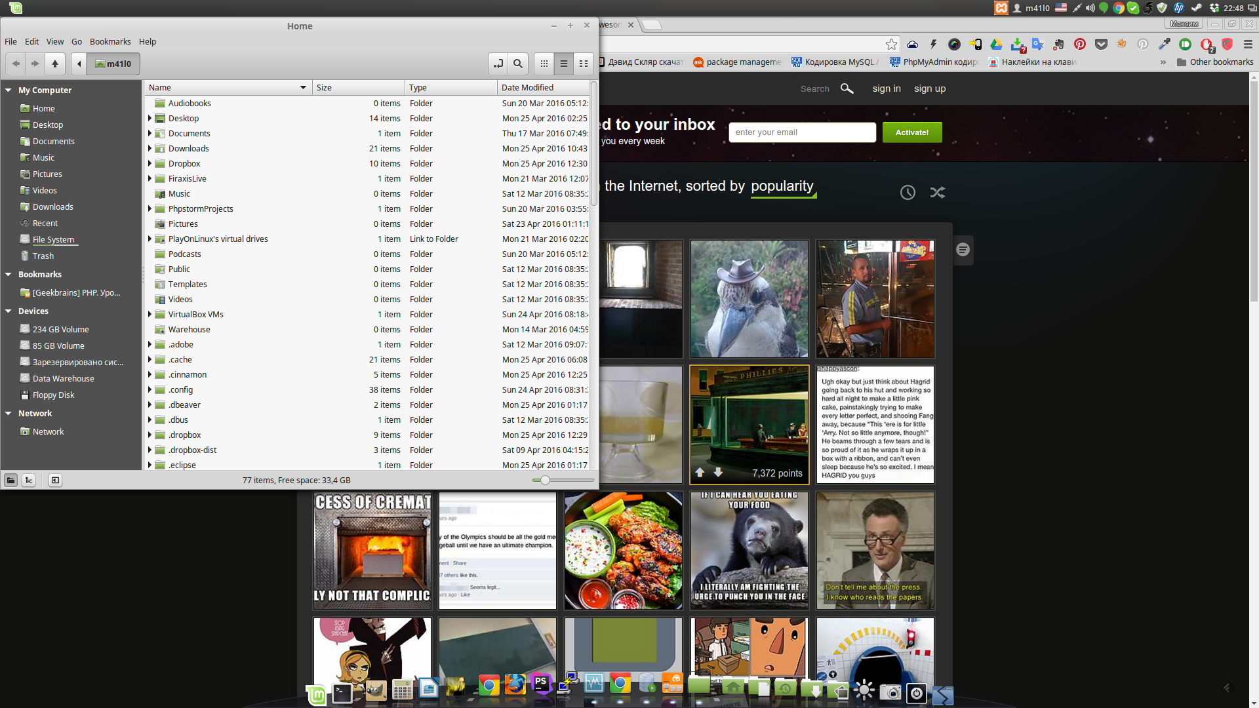1259x708 pixels.
Task: Open the View menu
Action: point(55,41)
